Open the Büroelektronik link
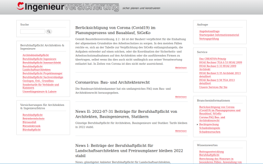Image resolution: width=263 pixels, height=164 pixels. pyautogui.click(x=32, y=126)
